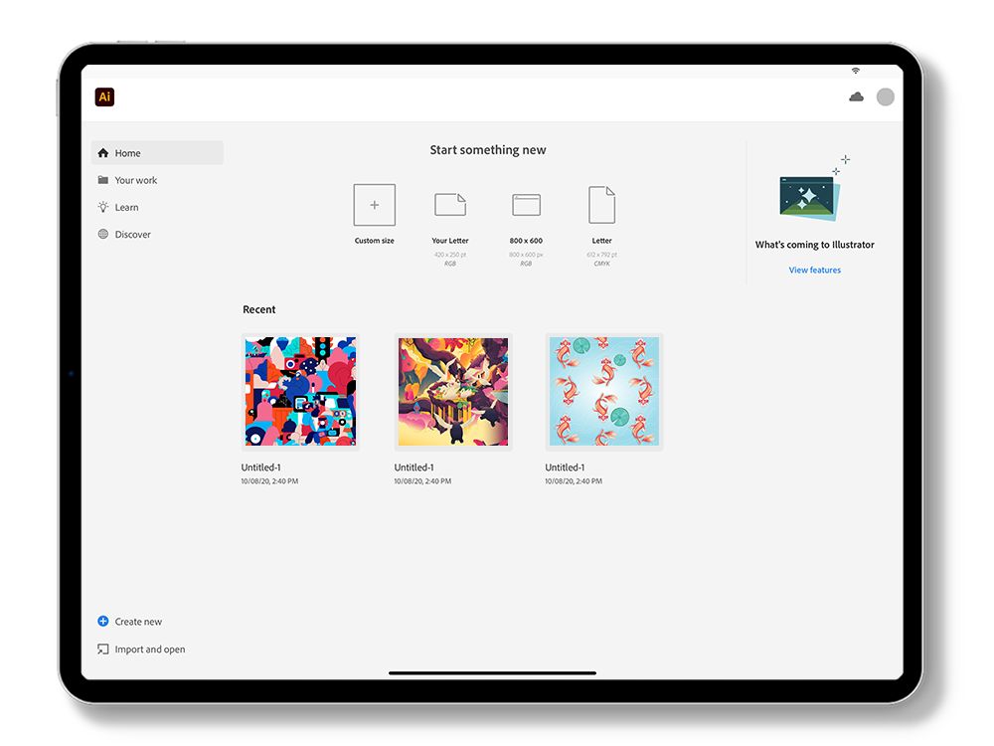The width and height of the screenshot is (994, 746).
Task: Click the Home house icon
Action: pyautogui.click(x=102, y=153)
